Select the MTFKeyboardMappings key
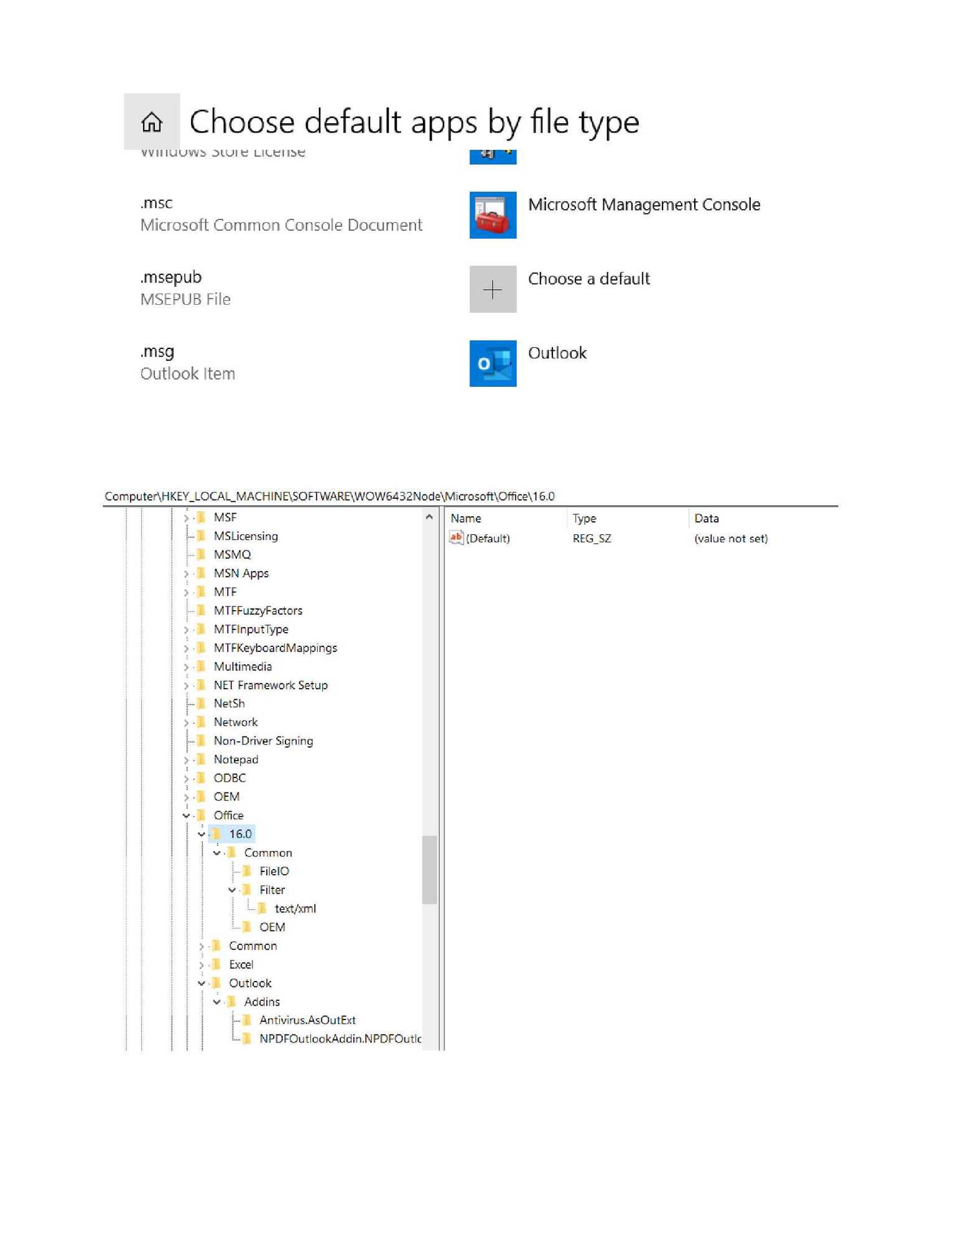The image size is (961, 1244). [x=275, y=648]
